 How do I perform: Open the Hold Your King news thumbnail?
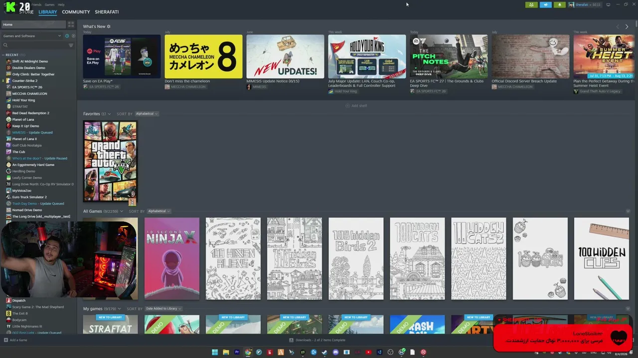[367, 56]
